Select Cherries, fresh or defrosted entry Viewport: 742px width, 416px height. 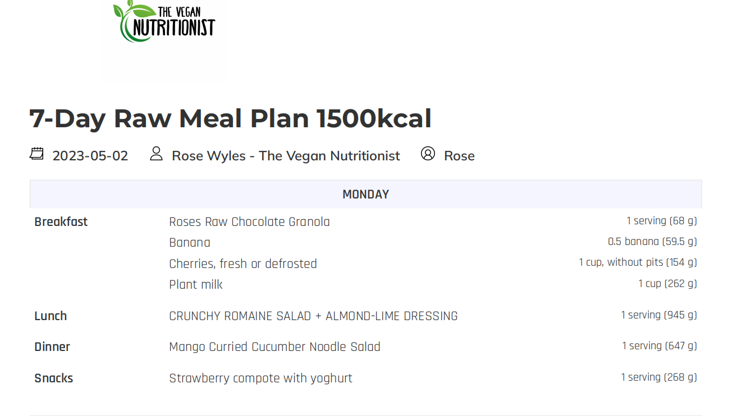tap(242, 264)
